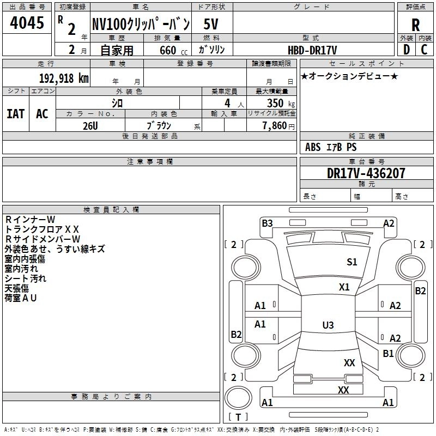
Task: Click the interior grade C cell
Action: (x=424, y=49)
